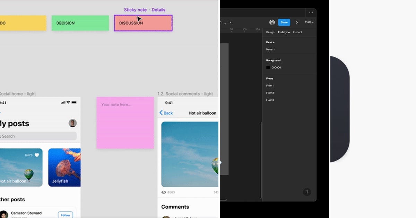Click your account avatar in the toolbar

point(272,22)
